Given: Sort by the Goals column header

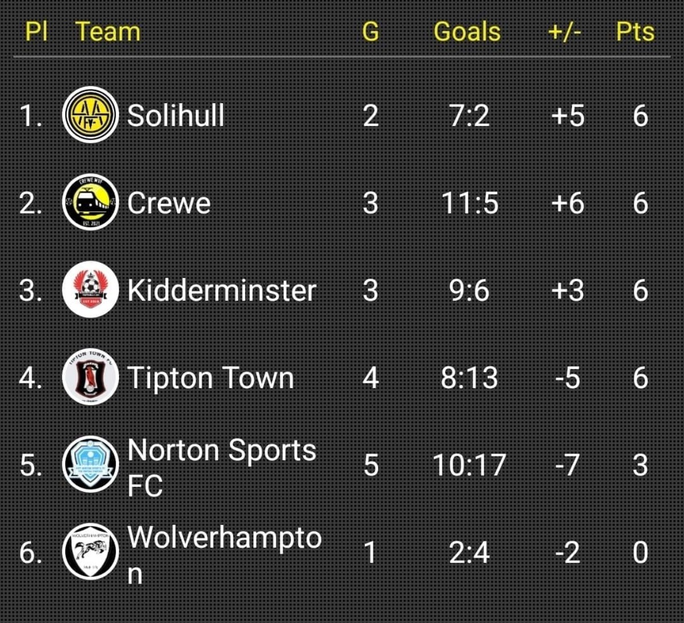Looking at the screenshot, I should click(x=467, y=31).
